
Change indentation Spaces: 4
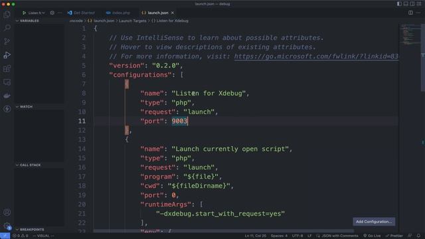pos(279,236)
